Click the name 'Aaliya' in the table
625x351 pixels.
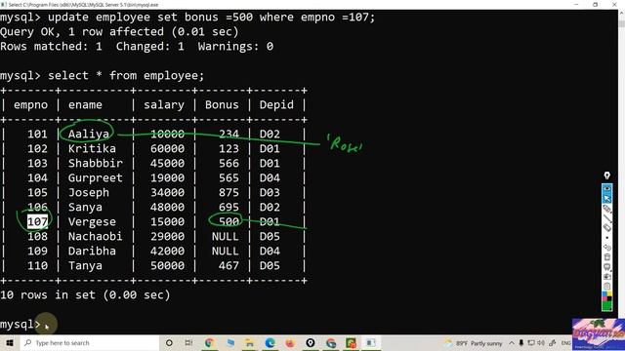89,135
